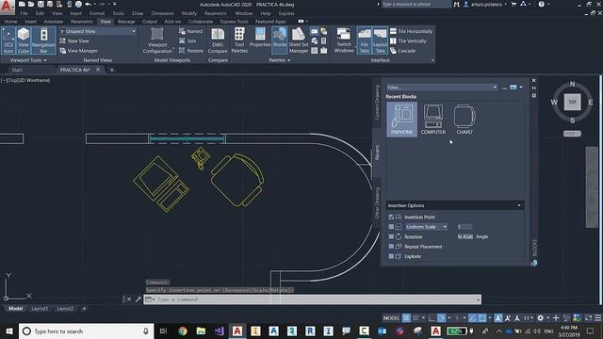The height and width of the screenshot is (339, 603).
Task: Open the Manage ribbon tab
Action: coord(126,22)
